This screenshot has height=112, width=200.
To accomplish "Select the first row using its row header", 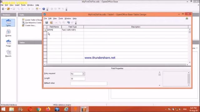I will click(x=45, y=30).
